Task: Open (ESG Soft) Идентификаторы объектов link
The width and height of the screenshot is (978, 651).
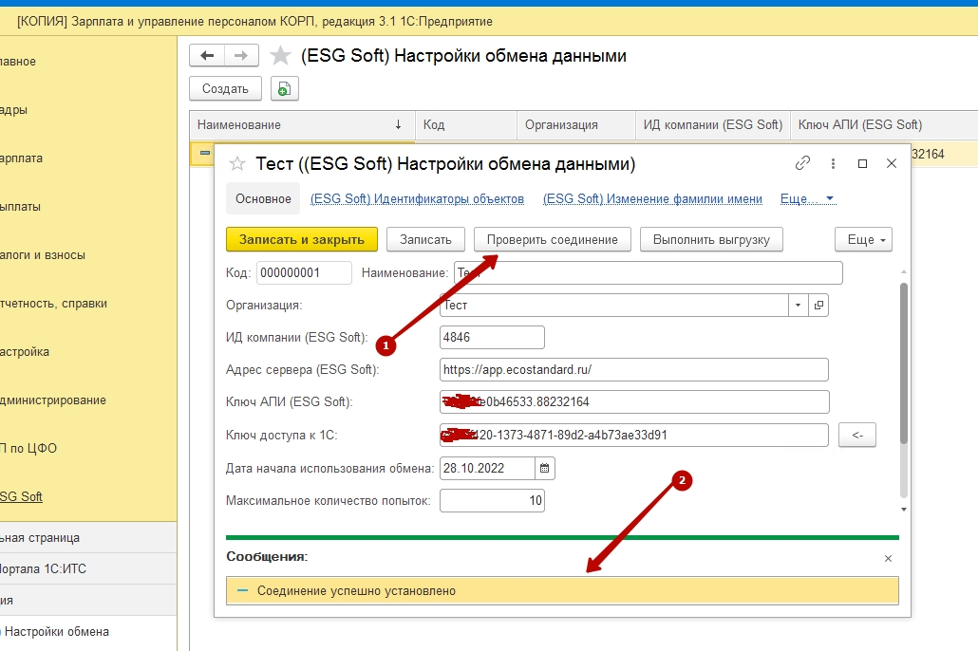Action: 417,199
